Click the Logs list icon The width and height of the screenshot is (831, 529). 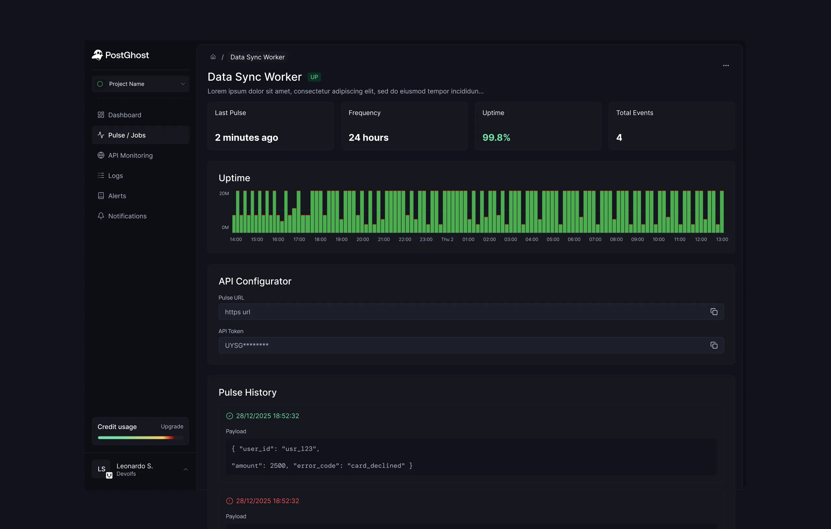pos(101,176)
